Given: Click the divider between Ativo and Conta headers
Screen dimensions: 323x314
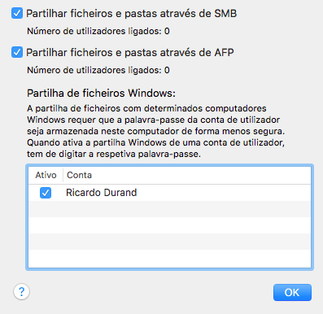Looking at the screenshot, I should click(x=63, y=175).
